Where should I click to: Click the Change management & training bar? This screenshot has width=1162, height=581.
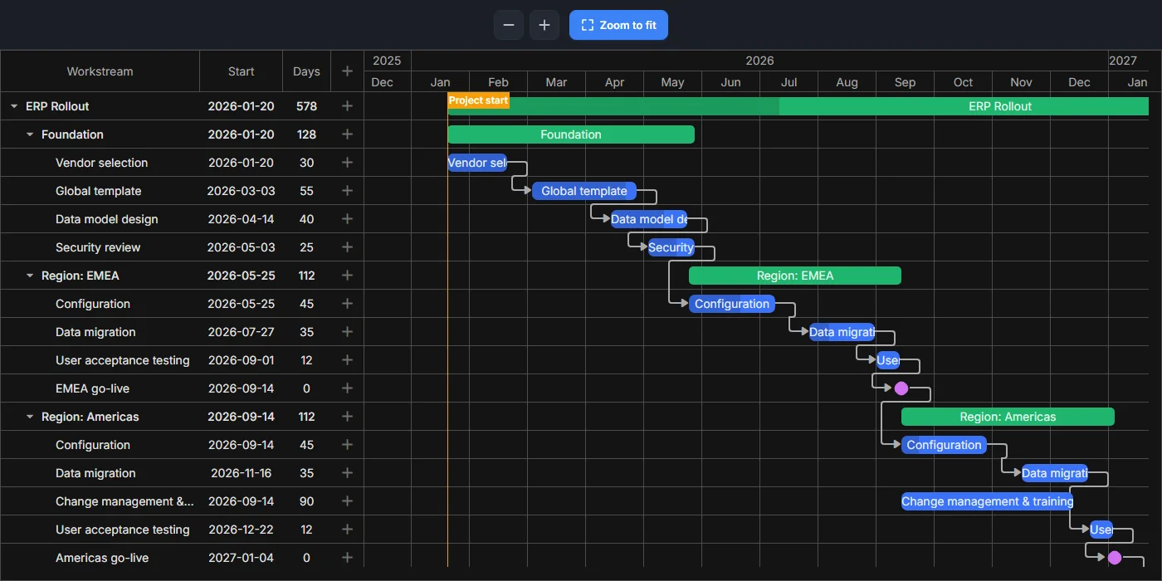click(988, 501)
